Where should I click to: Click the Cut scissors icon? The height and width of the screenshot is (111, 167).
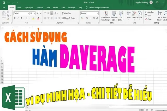coord(8,12)
